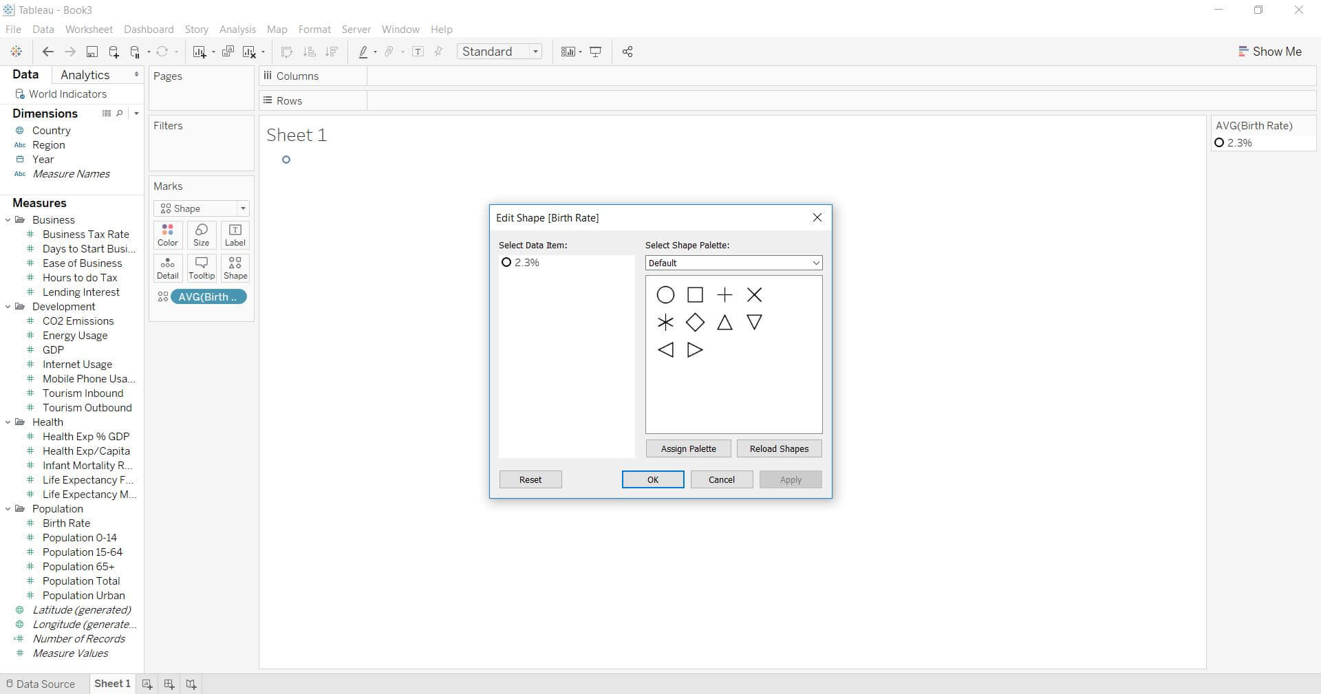The width and height of the screenshot is (1321, 694).
Task: Open the Shape mark type dropdown
Action: point(202,208)
